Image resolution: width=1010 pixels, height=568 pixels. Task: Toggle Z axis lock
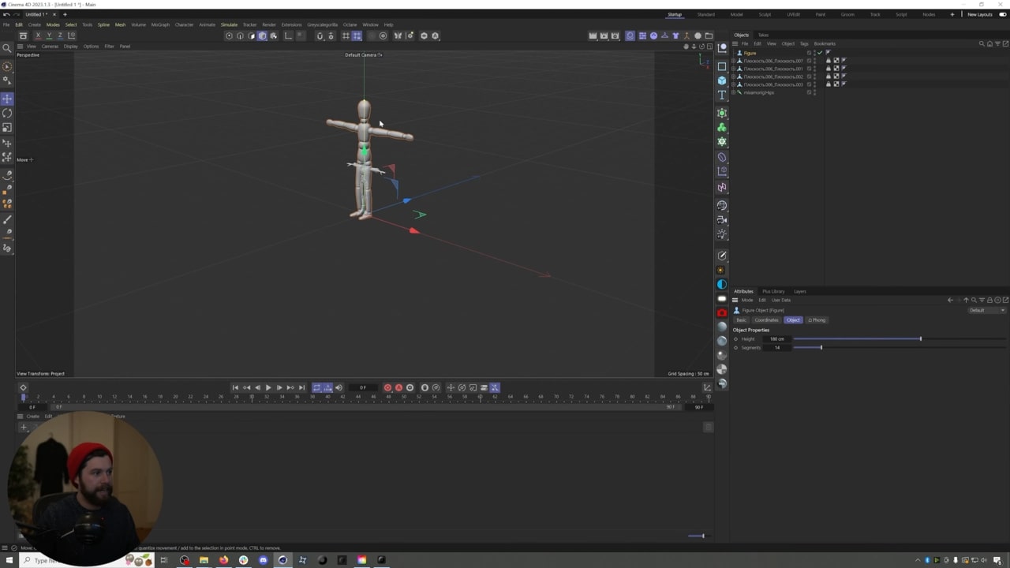point(60,35)
